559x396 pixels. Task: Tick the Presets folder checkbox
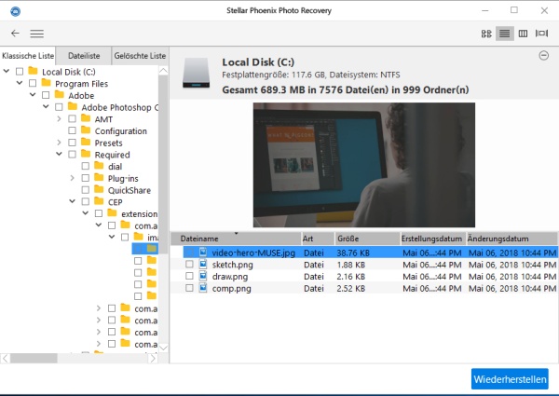72,143
